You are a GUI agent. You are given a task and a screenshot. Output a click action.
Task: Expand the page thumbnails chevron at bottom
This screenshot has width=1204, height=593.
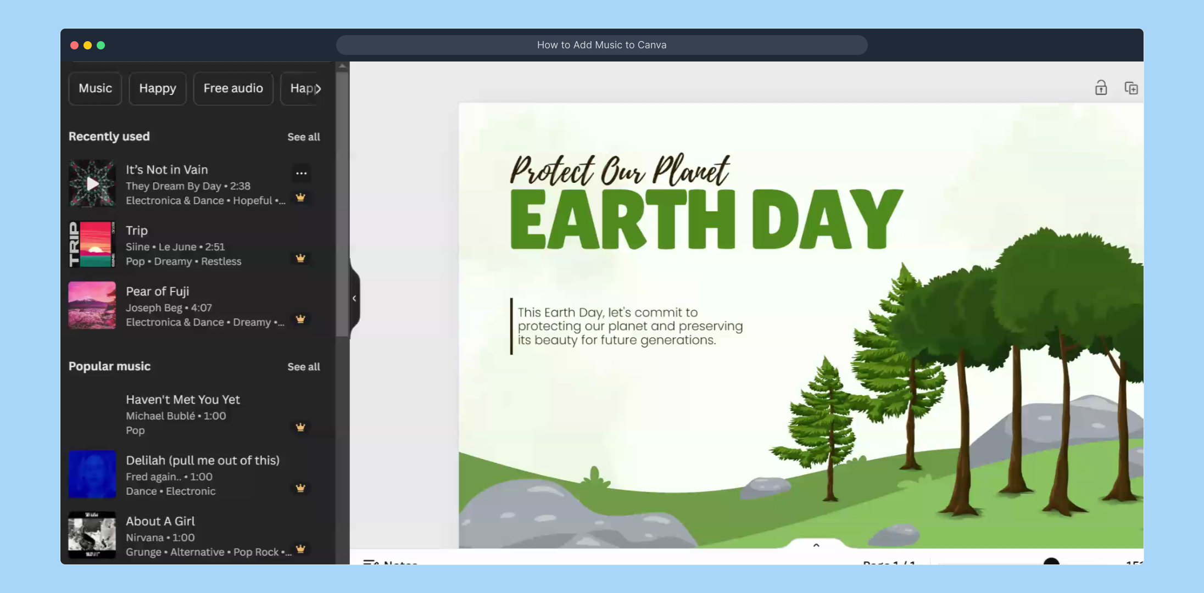pos(816,545)
